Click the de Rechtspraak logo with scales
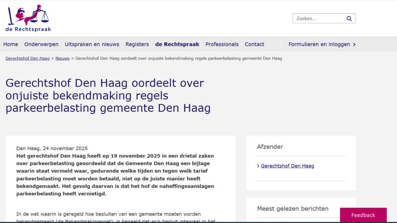The width and height of the screenshot is (397, 223). click(28, 18)
